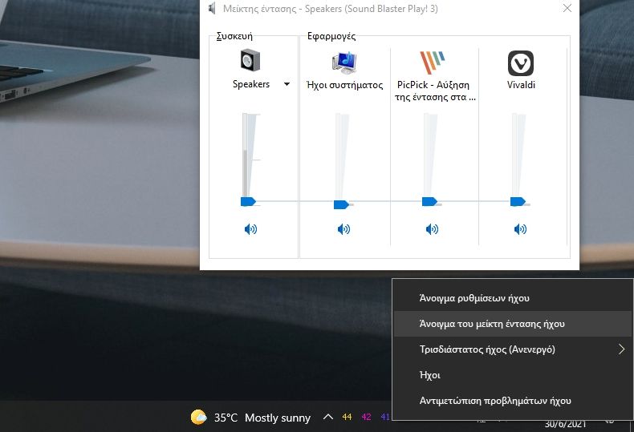634x432 pixels.
Task: Choose Άνοιγμα του μείκτη έντασης ήχου
Action: [492, 324]
